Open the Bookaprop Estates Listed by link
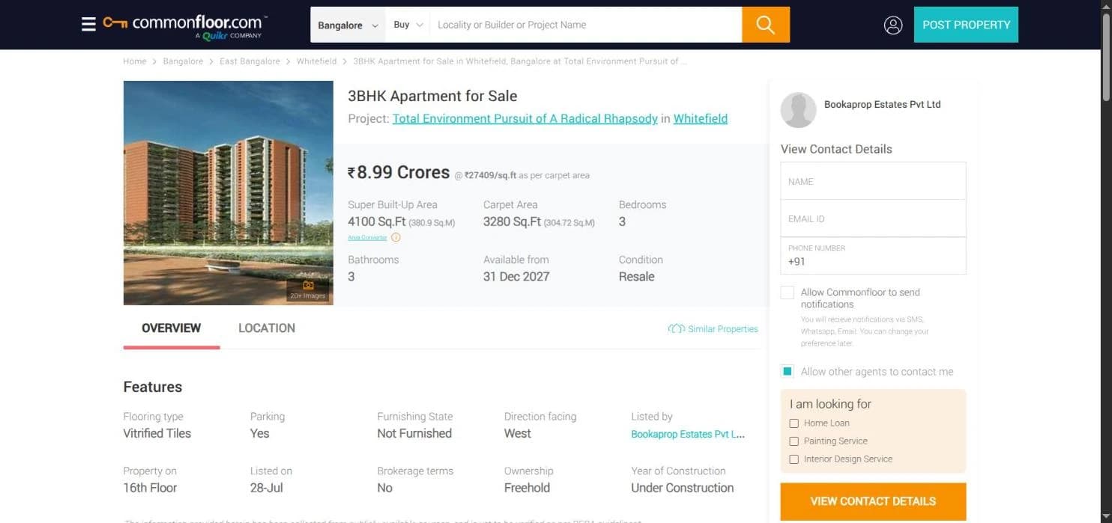Viewport: 1112px width, 523px height. 688,434
